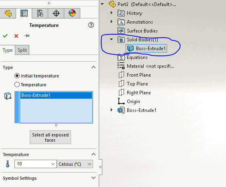The width and height of the screenshot is (226, 187).
Task: Select Initial temperature radio button
Action: point(17,76)
